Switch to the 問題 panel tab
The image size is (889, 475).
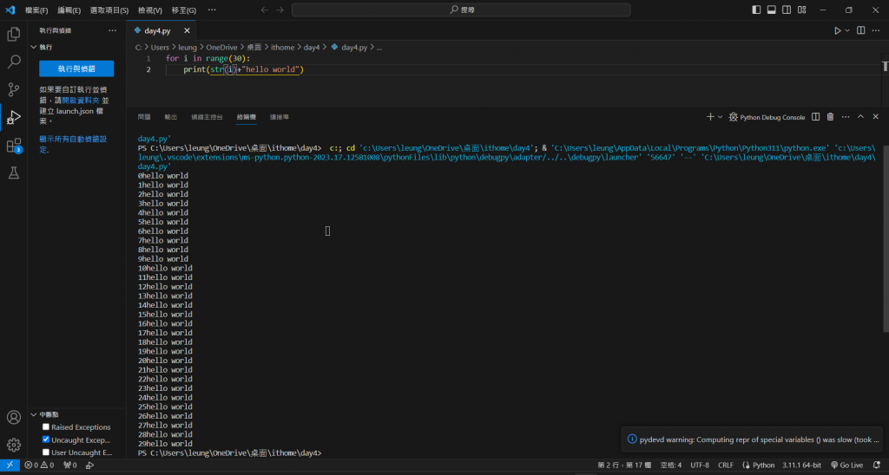144,117
